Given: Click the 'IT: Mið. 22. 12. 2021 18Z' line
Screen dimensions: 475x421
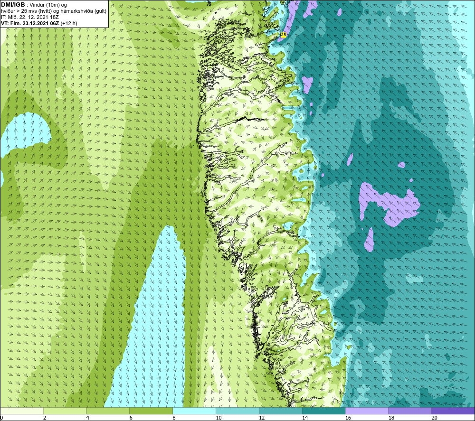Looking at the screenshot, I should pyautogui.click(x=29, y=17).
